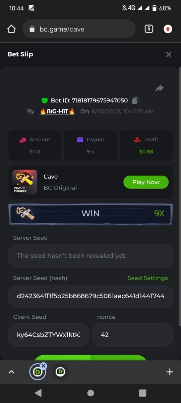The width and height of the screenshot is (181, 403).
Task: Open Seed Settings link
Action: (147, 278)
